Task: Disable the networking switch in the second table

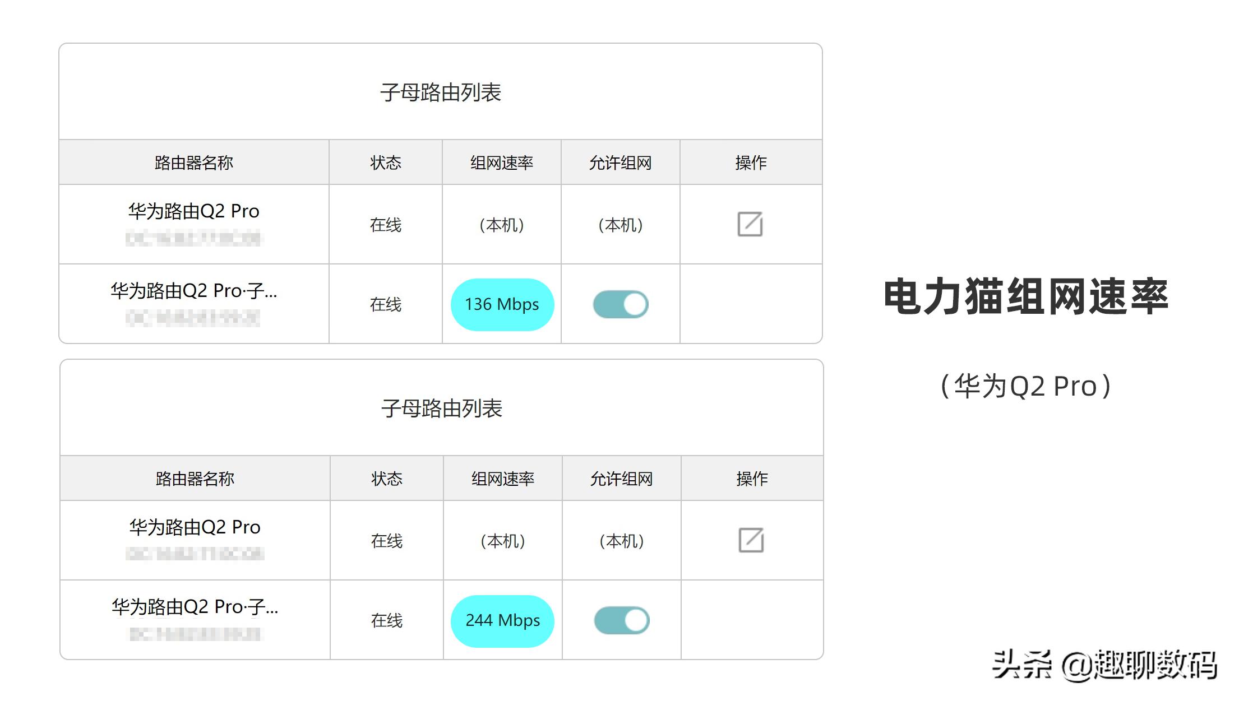Action: pos(621,620)
